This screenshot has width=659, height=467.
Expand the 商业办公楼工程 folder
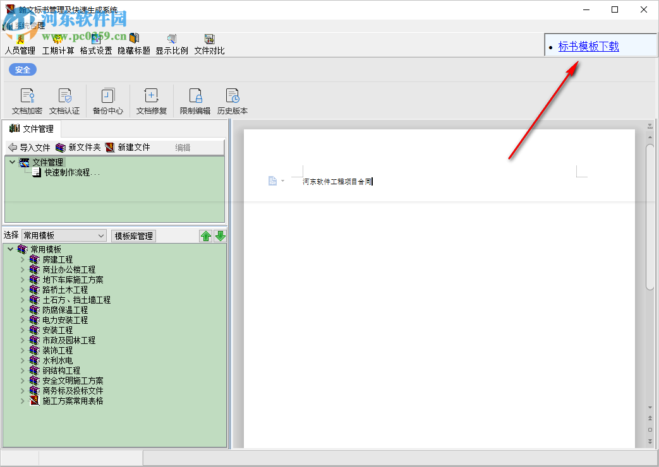pyautogui.click(x=23, y=269)
